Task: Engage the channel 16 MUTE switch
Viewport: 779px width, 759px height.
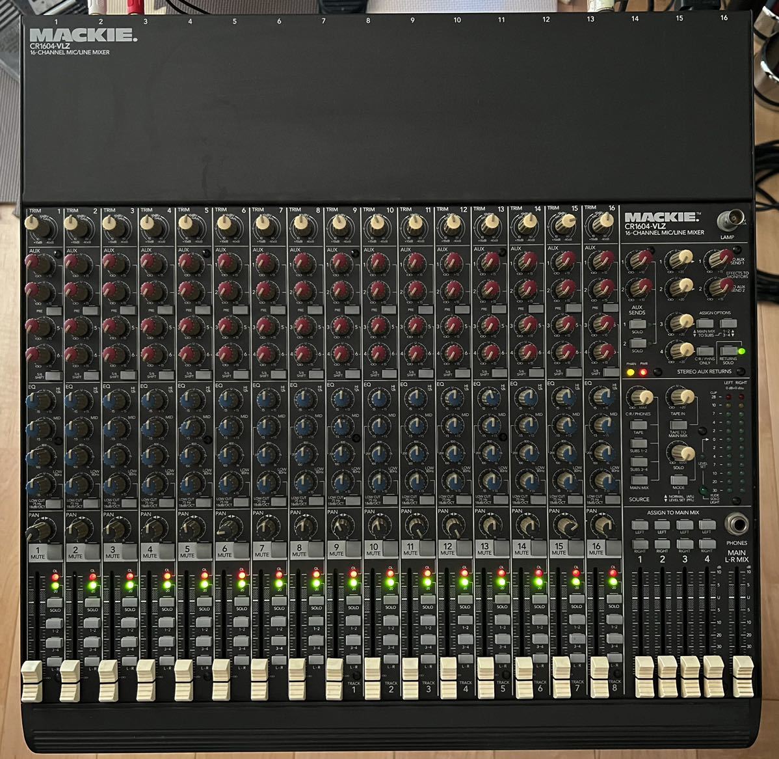Action: [614, 547]
